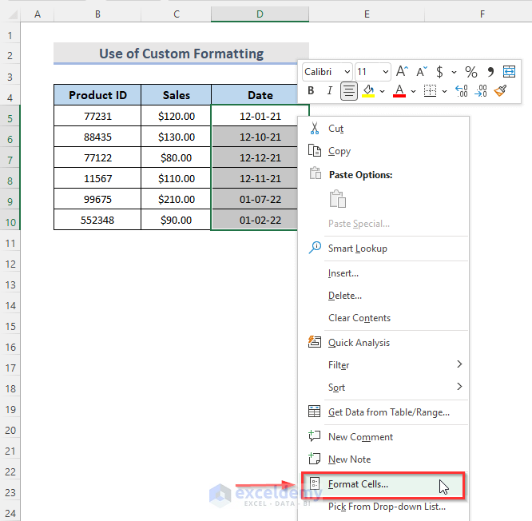Click the Increase Decimal icon
Image resolution: width=532 pixels, height=521 pixels.
pos(461,91)
